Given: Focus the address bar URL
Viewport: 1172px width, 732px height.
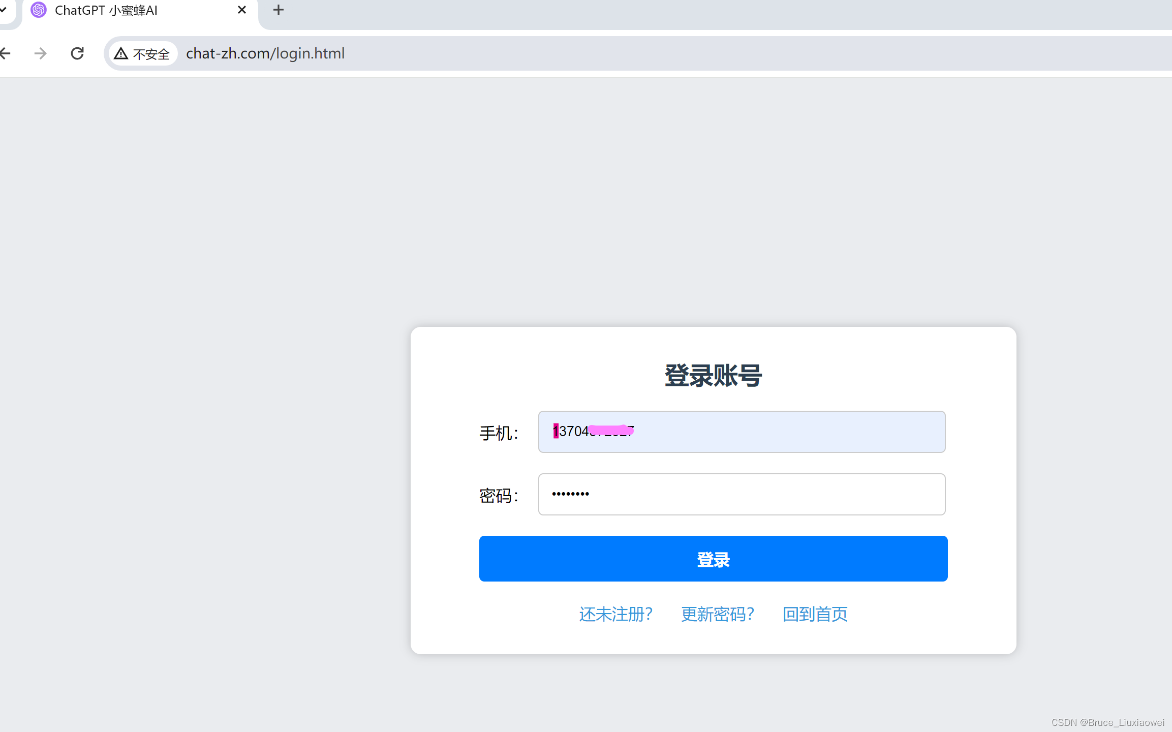Looking at the screenshot, I should (x=265, y=53).
